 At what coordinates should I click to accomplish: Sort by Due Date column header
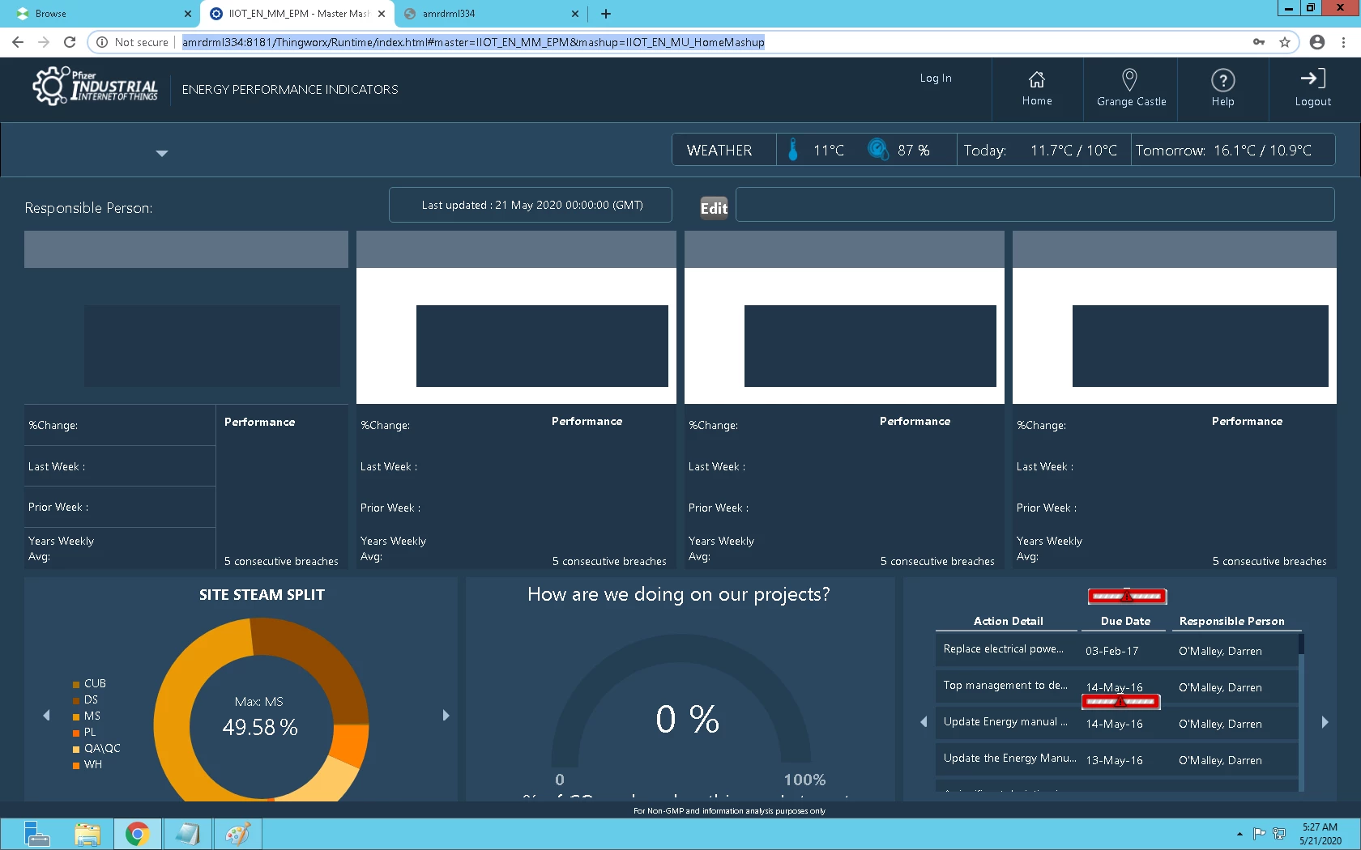coord(1125,621)
